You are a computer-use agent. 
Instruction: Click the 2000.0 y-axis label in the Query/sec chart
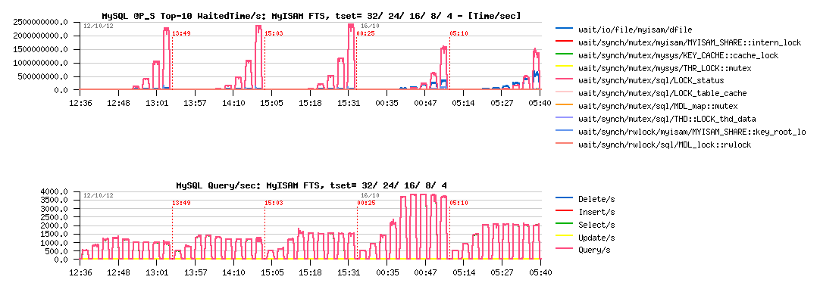[55, 225]
